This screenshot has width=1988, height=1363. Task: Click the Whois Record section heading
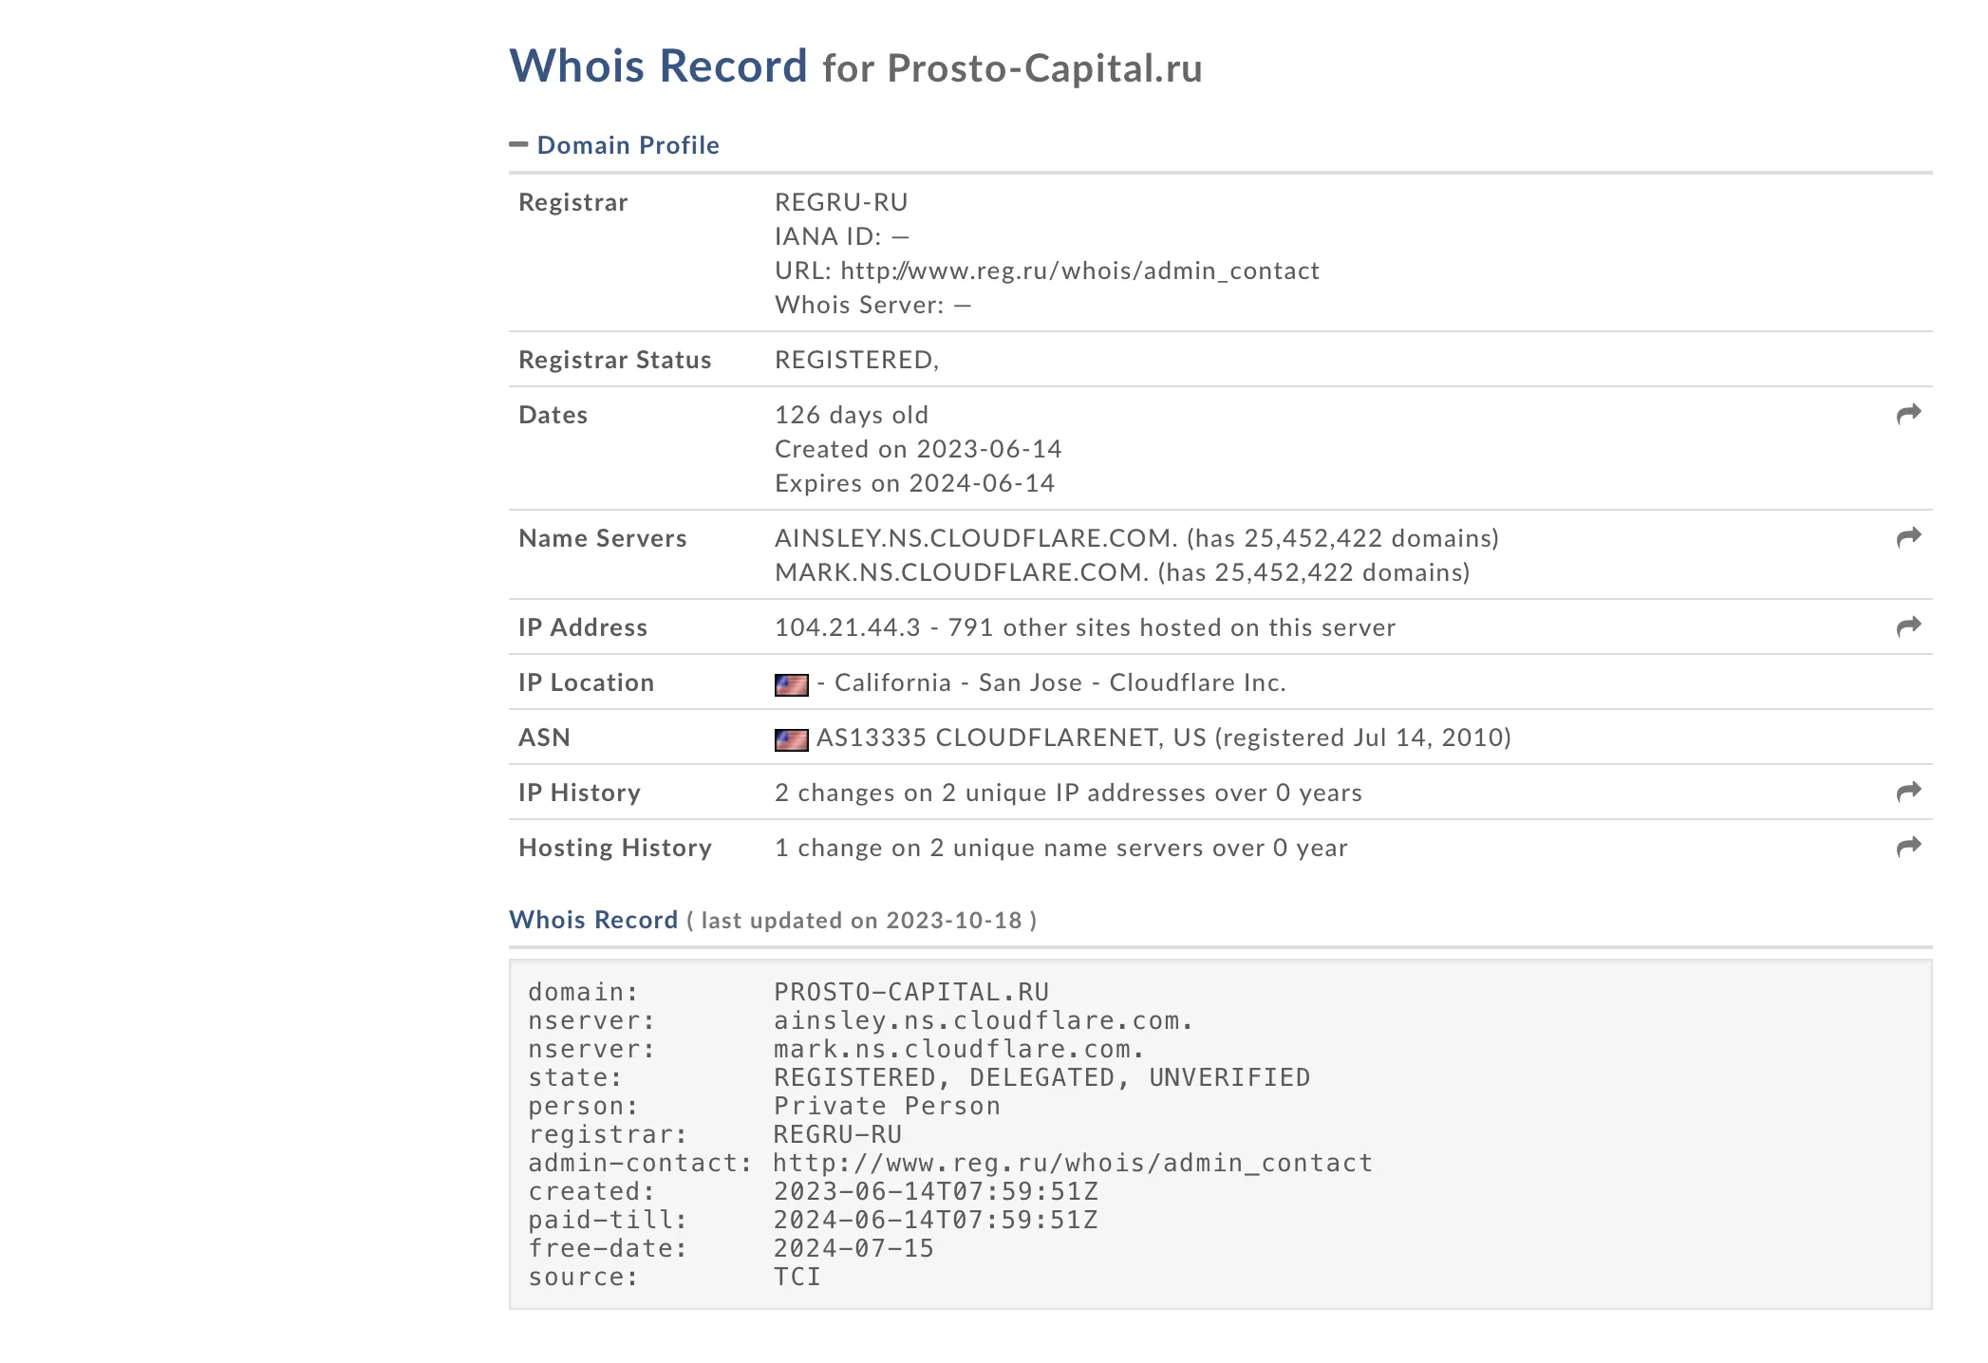593,920
